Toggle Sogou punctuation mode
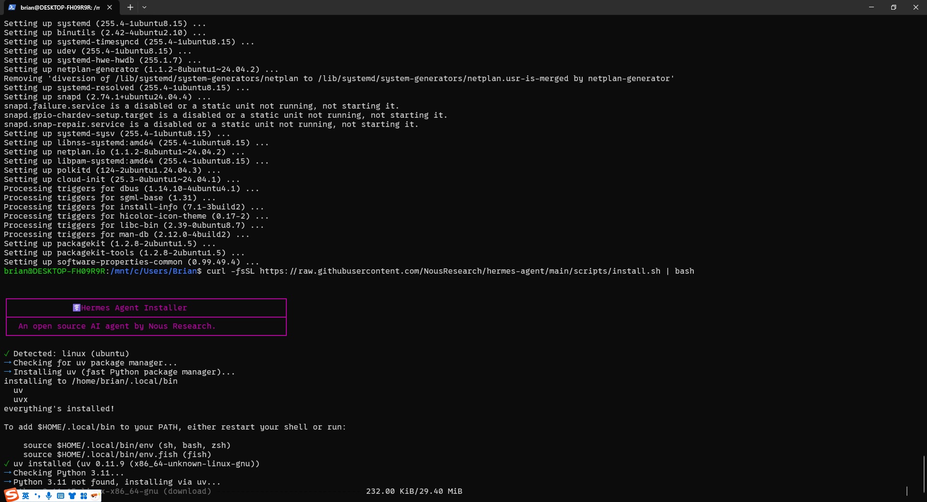 point(37,496)
